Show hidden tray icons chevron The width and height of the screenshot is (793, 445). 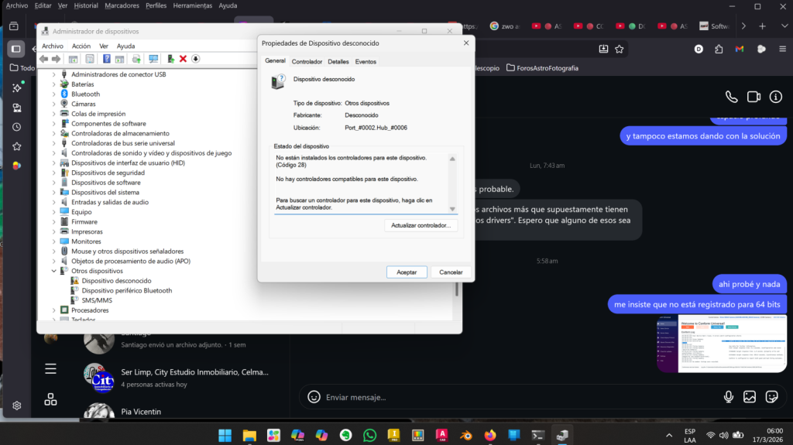coord(668,436)
